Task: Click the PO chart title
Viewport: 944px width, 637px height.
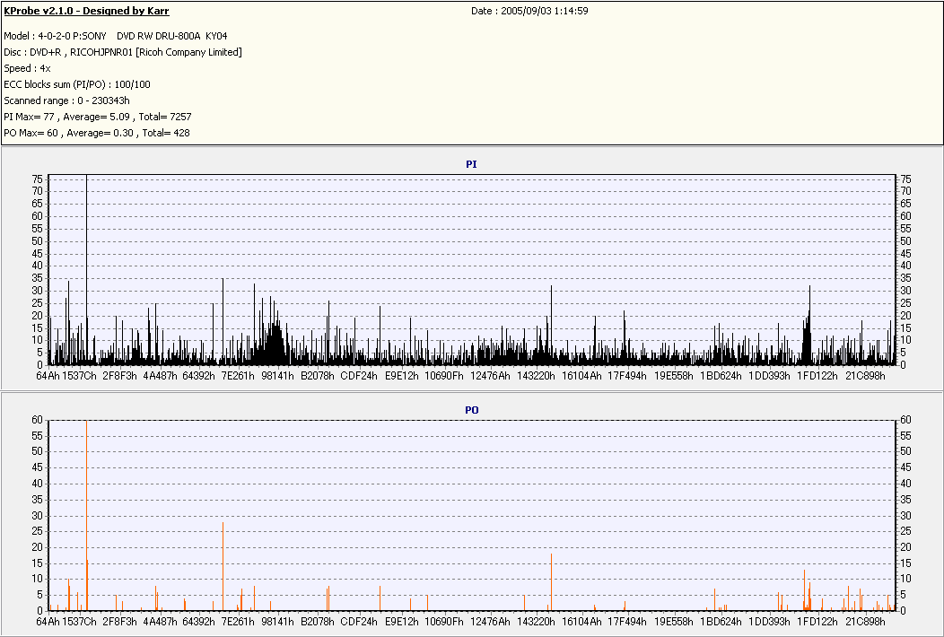Action: tap(471, 410)
